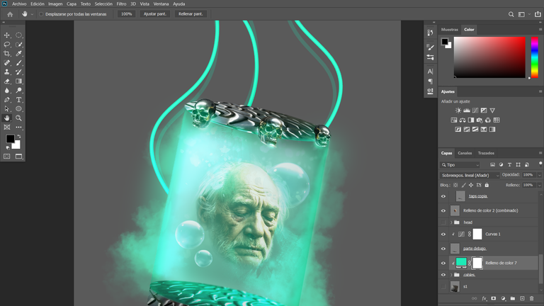Hide Relleno de color 2 (combinado) layer
The image size is (544, 306).
[x=443, y=210]
